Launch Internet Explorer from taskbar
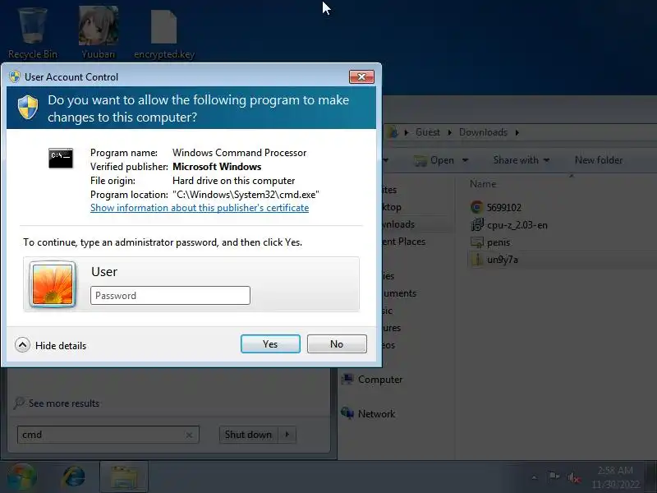Image resolution: width=657 pixels, height=493 pixels. (x=74, y=477)
